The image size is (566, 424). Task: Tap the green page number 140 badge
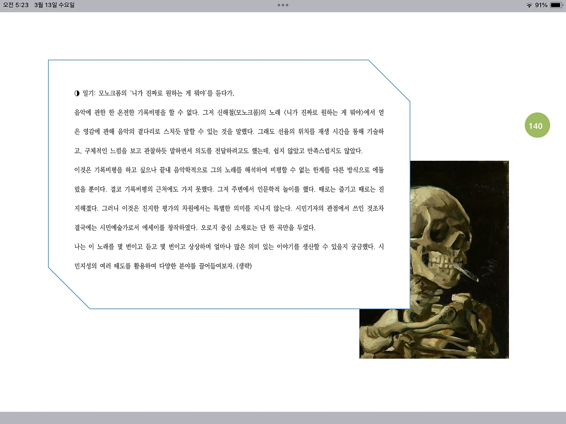click(537, 125)
